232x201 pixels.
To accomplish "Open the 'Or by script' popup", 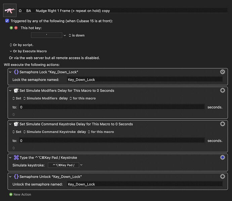I will click(22, 45).
